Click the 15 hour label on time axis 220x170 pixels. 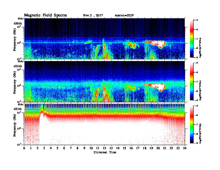click(x=125, y=148)
